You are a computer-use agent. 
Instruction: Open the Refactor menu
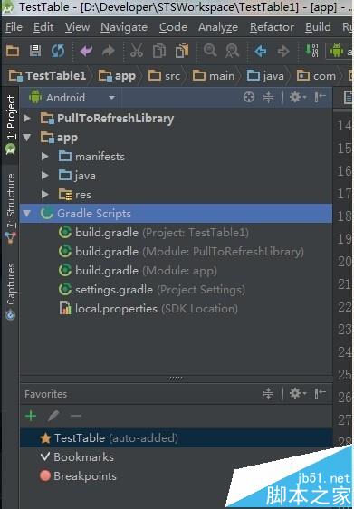click(272, 27)
